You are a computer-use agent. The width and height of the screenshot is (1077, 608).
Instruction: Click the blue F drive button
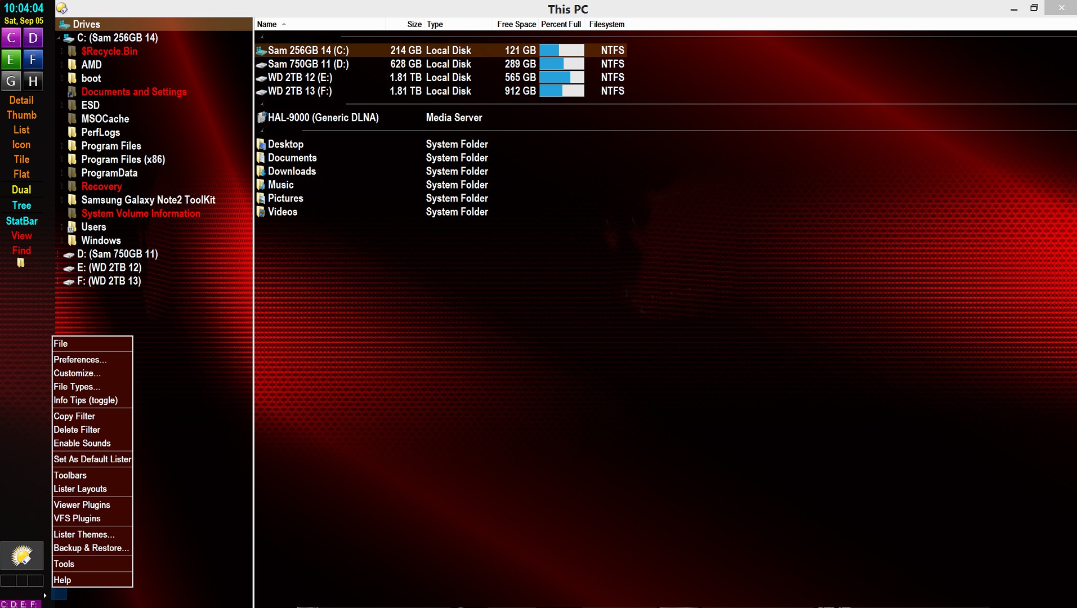[x=33, y=60]
